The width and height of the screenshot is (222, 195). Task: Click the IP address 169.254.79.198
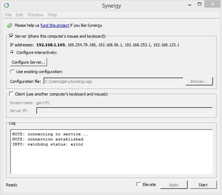(x=81, y=45)
